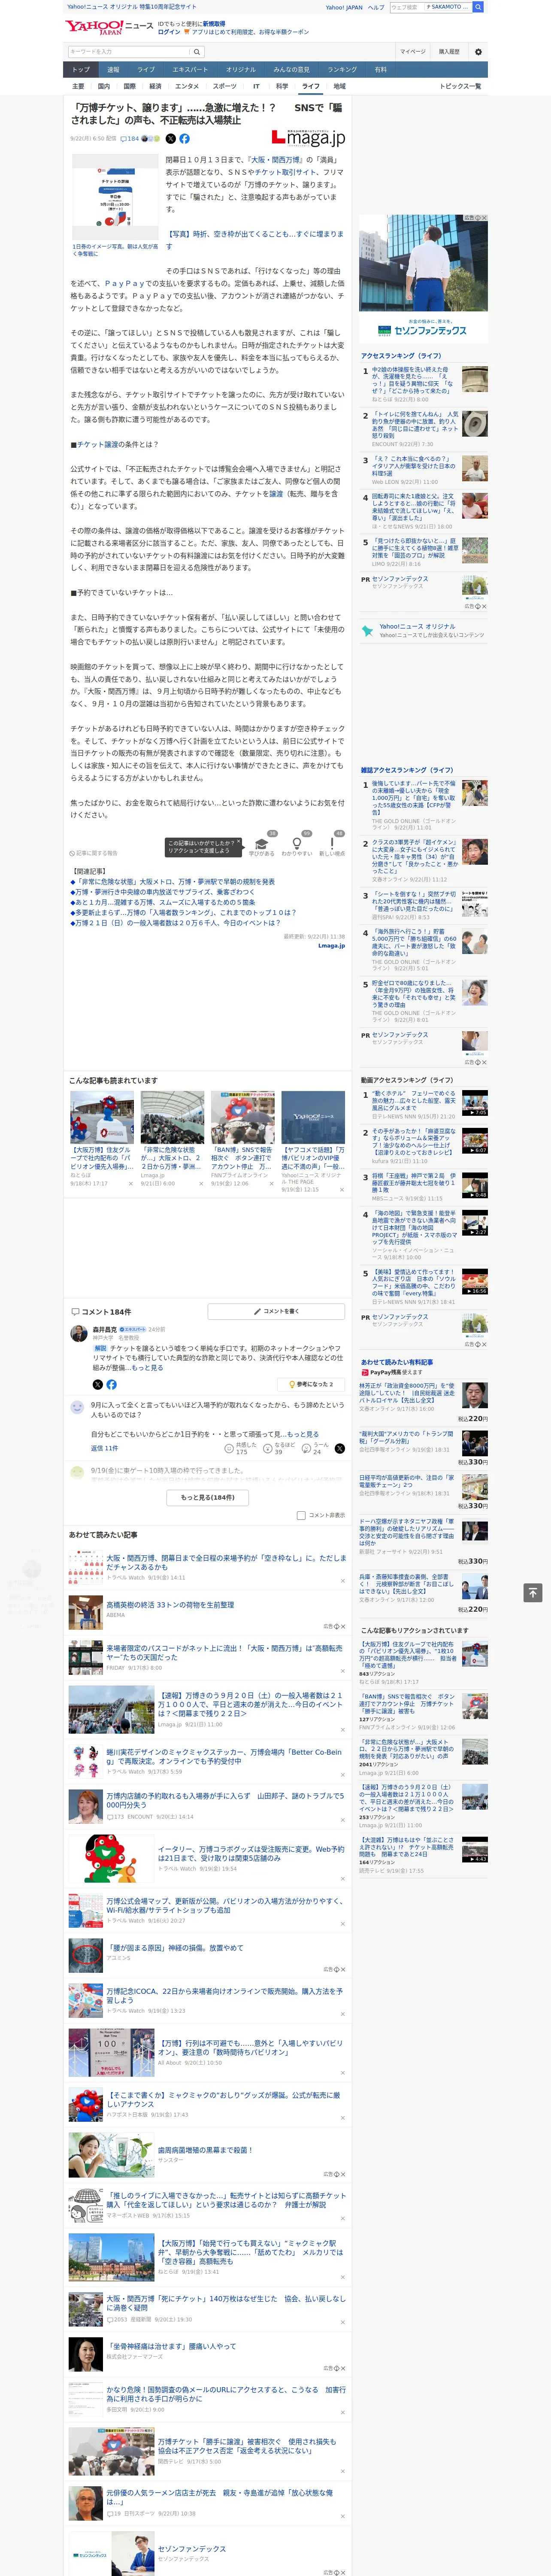Viewport: 551px width, 2576px height.
Task: Open the settings gear icon
Action: pyautogui.click(x=477, y=51)
